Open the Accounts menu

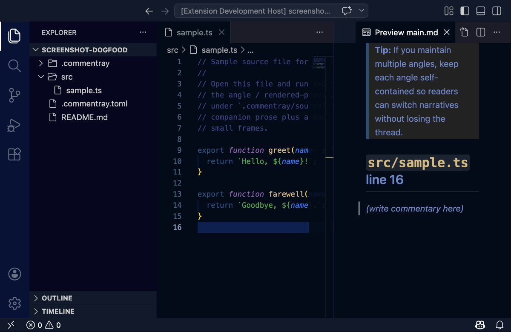point(14,274)
